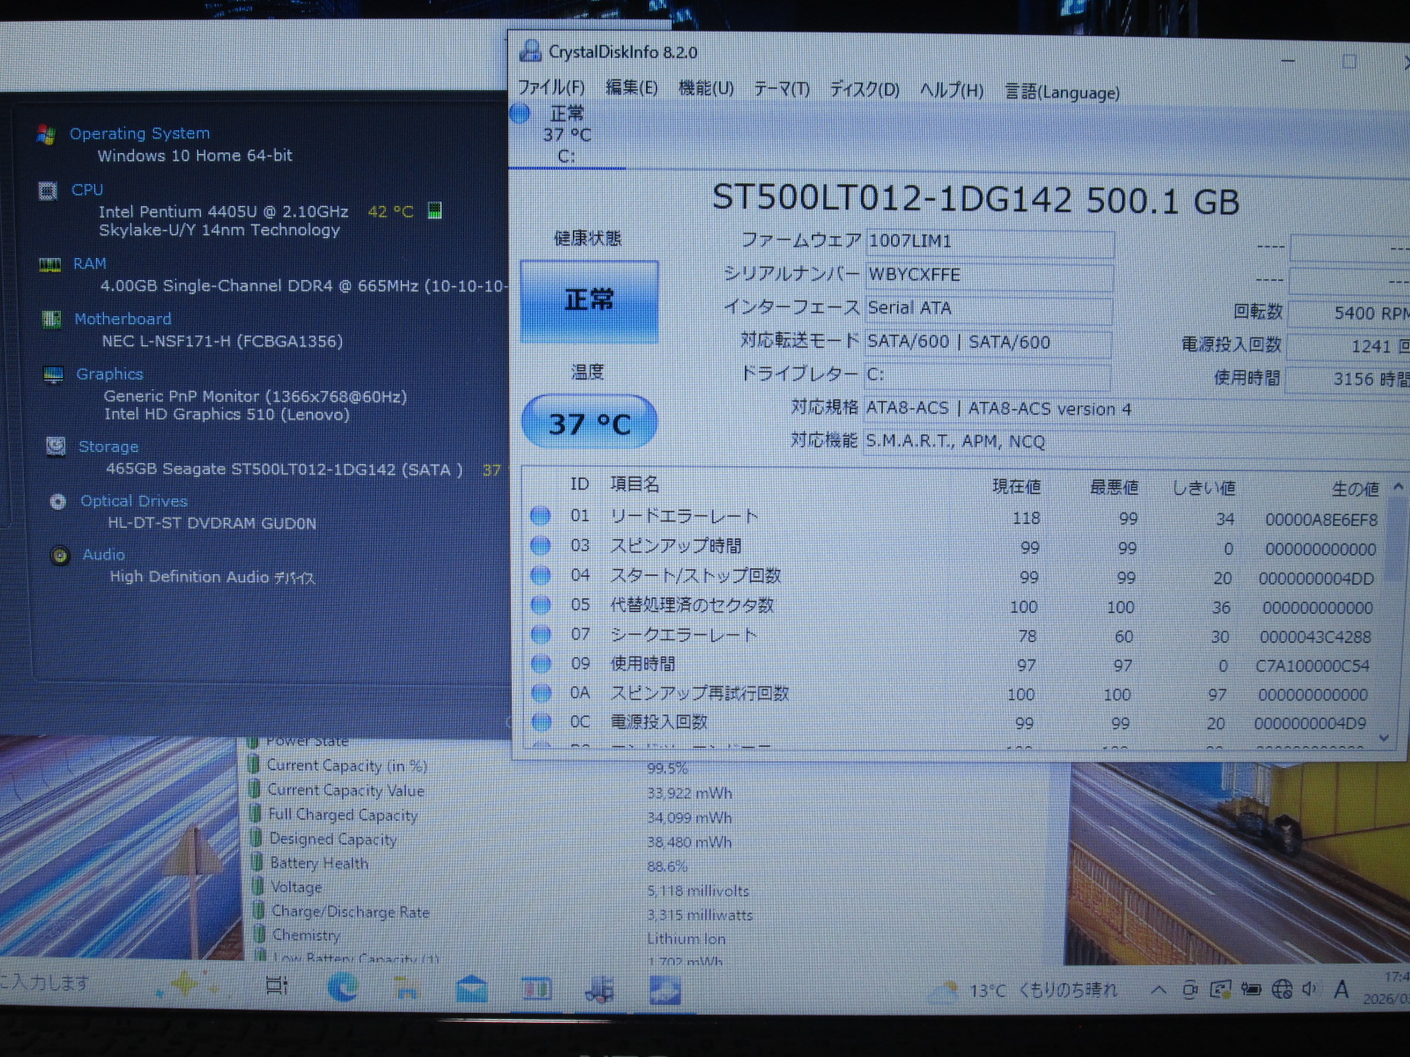Click the 正常 health status button
This screenshot has height=1057, width=1410.
[x=589, y=301]
